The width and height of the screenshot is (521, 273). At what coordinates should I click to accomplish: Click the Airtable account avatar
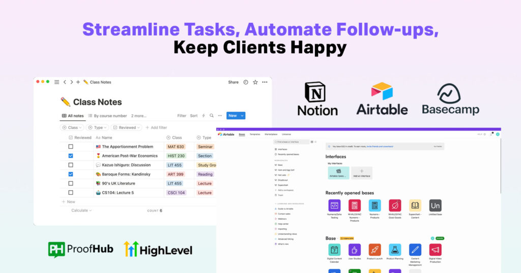click(x=498, y=134)
